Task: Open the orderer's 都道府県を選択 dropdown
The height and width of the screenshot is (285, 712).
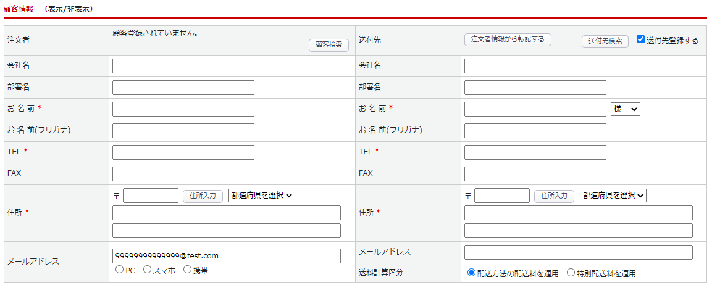Action: pyautogui.click(x=262, y=195)
